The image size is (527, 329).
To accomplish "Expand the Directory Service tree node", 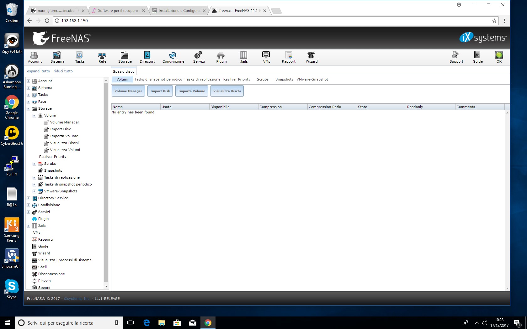I will [29, 198].
